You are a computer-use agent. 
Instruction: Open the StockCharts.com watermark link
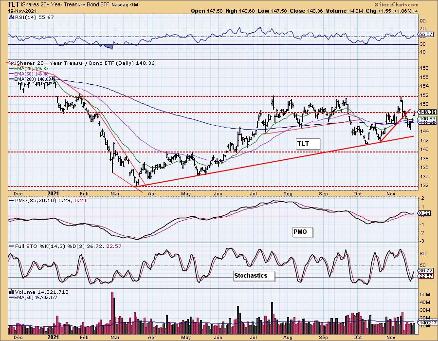pyautogui.click(x=396, y=4)
